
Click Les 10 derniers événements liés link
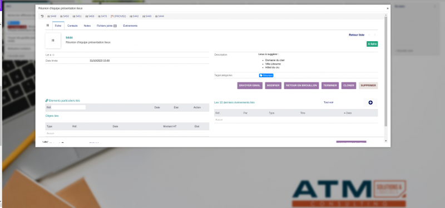234,102
